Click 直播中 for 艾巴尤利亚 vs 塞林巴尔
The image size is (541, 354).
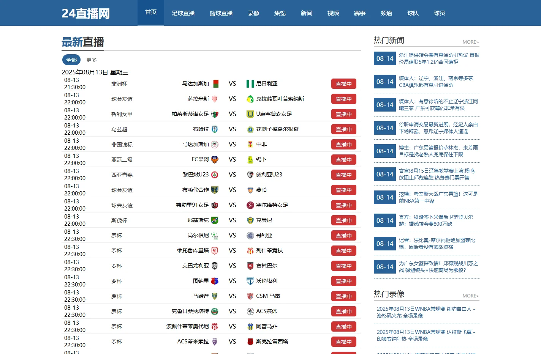pyautogui.click(x=344, y=266)
